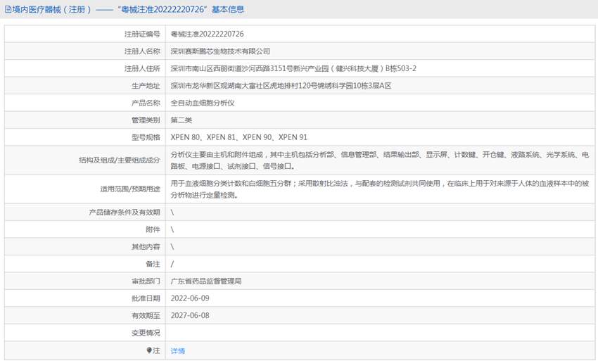
Task: Click the dark marker icon beside 注
Action: point(149,350)
